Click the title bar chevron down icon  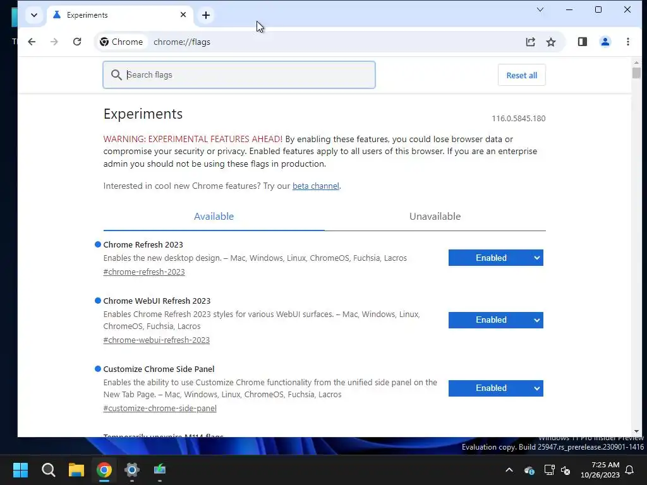(540, 9)
